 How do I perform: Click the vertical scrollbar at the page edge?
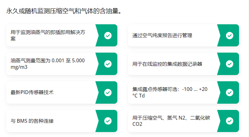click(248, 68)
